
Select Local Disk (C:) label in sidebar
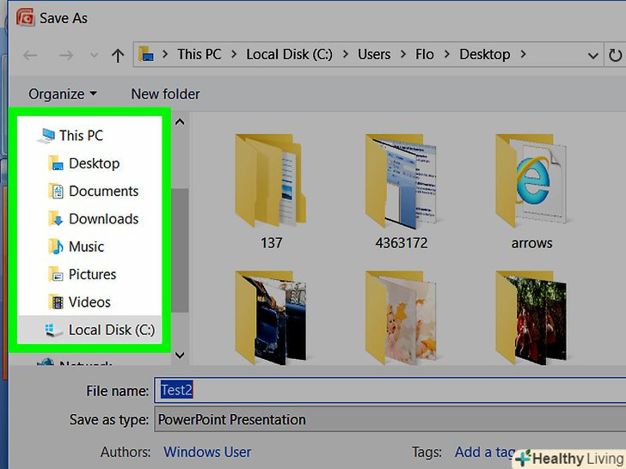pyautogui.click(x=112, y=330)
